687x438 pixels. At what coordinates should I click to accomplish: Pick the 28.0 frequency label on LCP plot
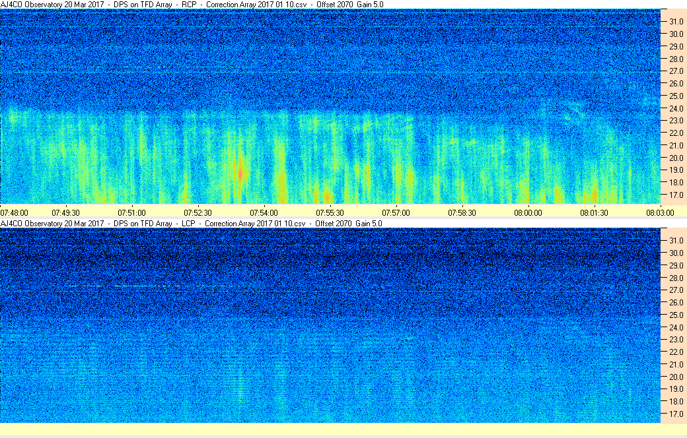[x=676, y=278]
